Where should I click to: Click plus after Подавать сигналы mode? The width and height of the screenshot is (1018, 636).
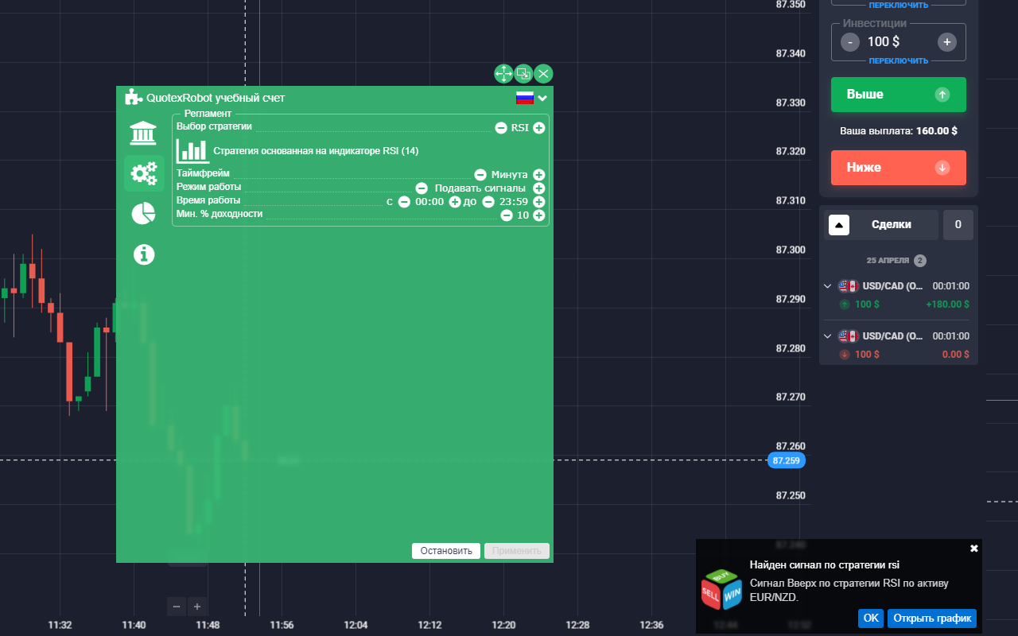click(538, 188)
